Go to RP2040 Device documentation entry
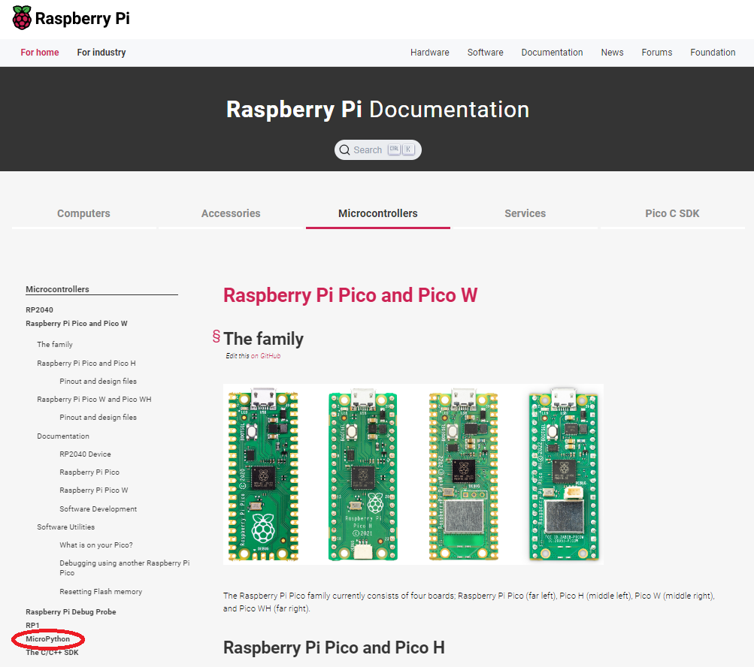This screenshot has height=667, width=754. (85, 454)
